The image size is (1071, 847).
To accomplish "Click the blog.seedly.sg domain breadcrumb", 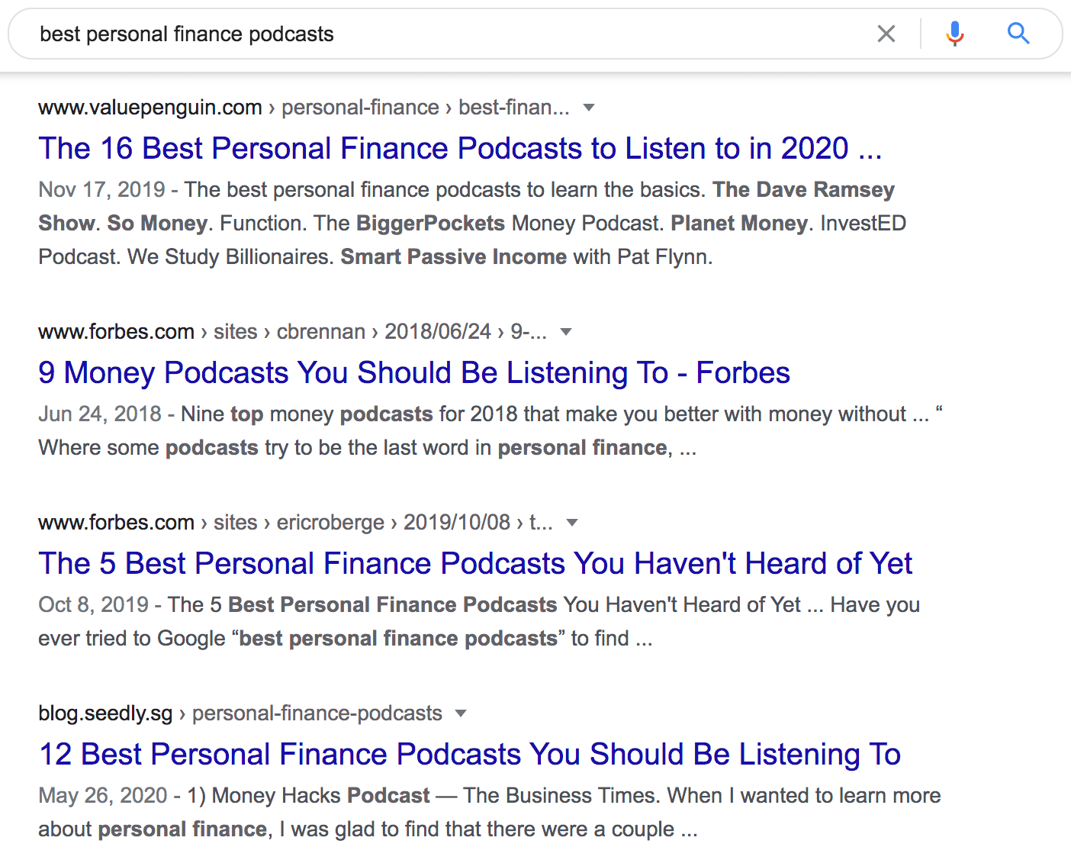I will [x=105, y=714].
